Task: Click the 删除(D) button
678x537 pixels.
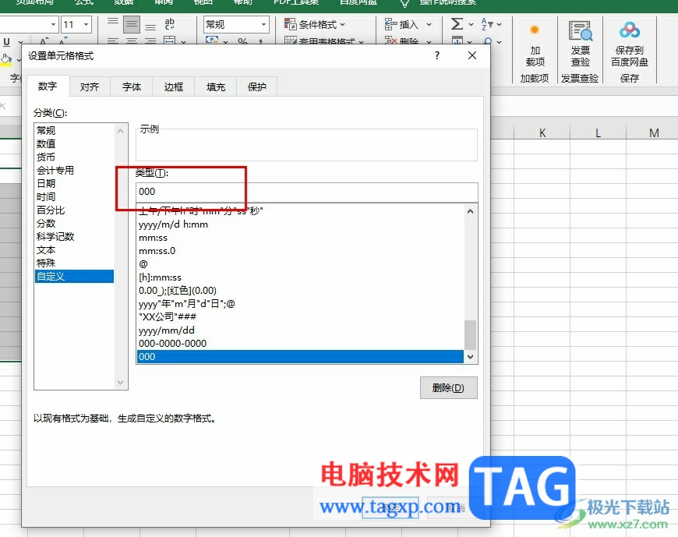Action: coord(448,388)
